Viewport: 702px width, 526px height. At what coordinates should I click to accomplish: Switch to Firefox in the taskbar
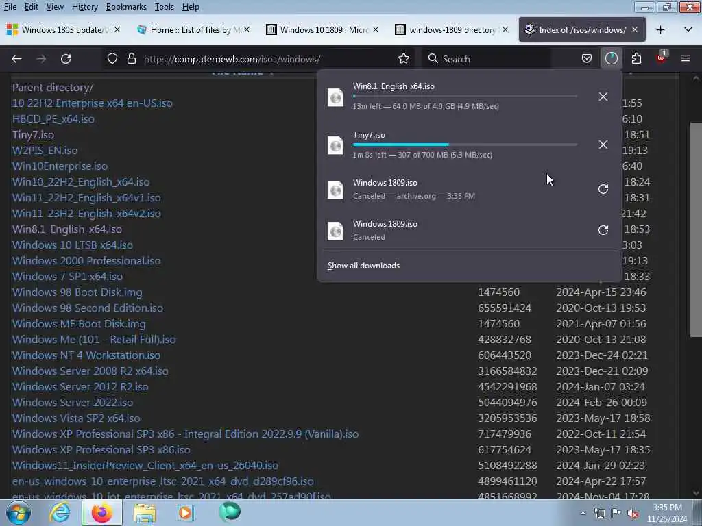102,513
